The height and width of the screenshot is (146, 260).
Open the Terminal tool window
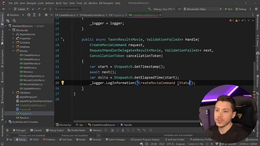(95, 140)
